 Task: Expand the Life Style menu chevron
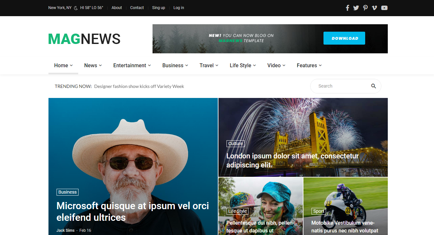255,65
